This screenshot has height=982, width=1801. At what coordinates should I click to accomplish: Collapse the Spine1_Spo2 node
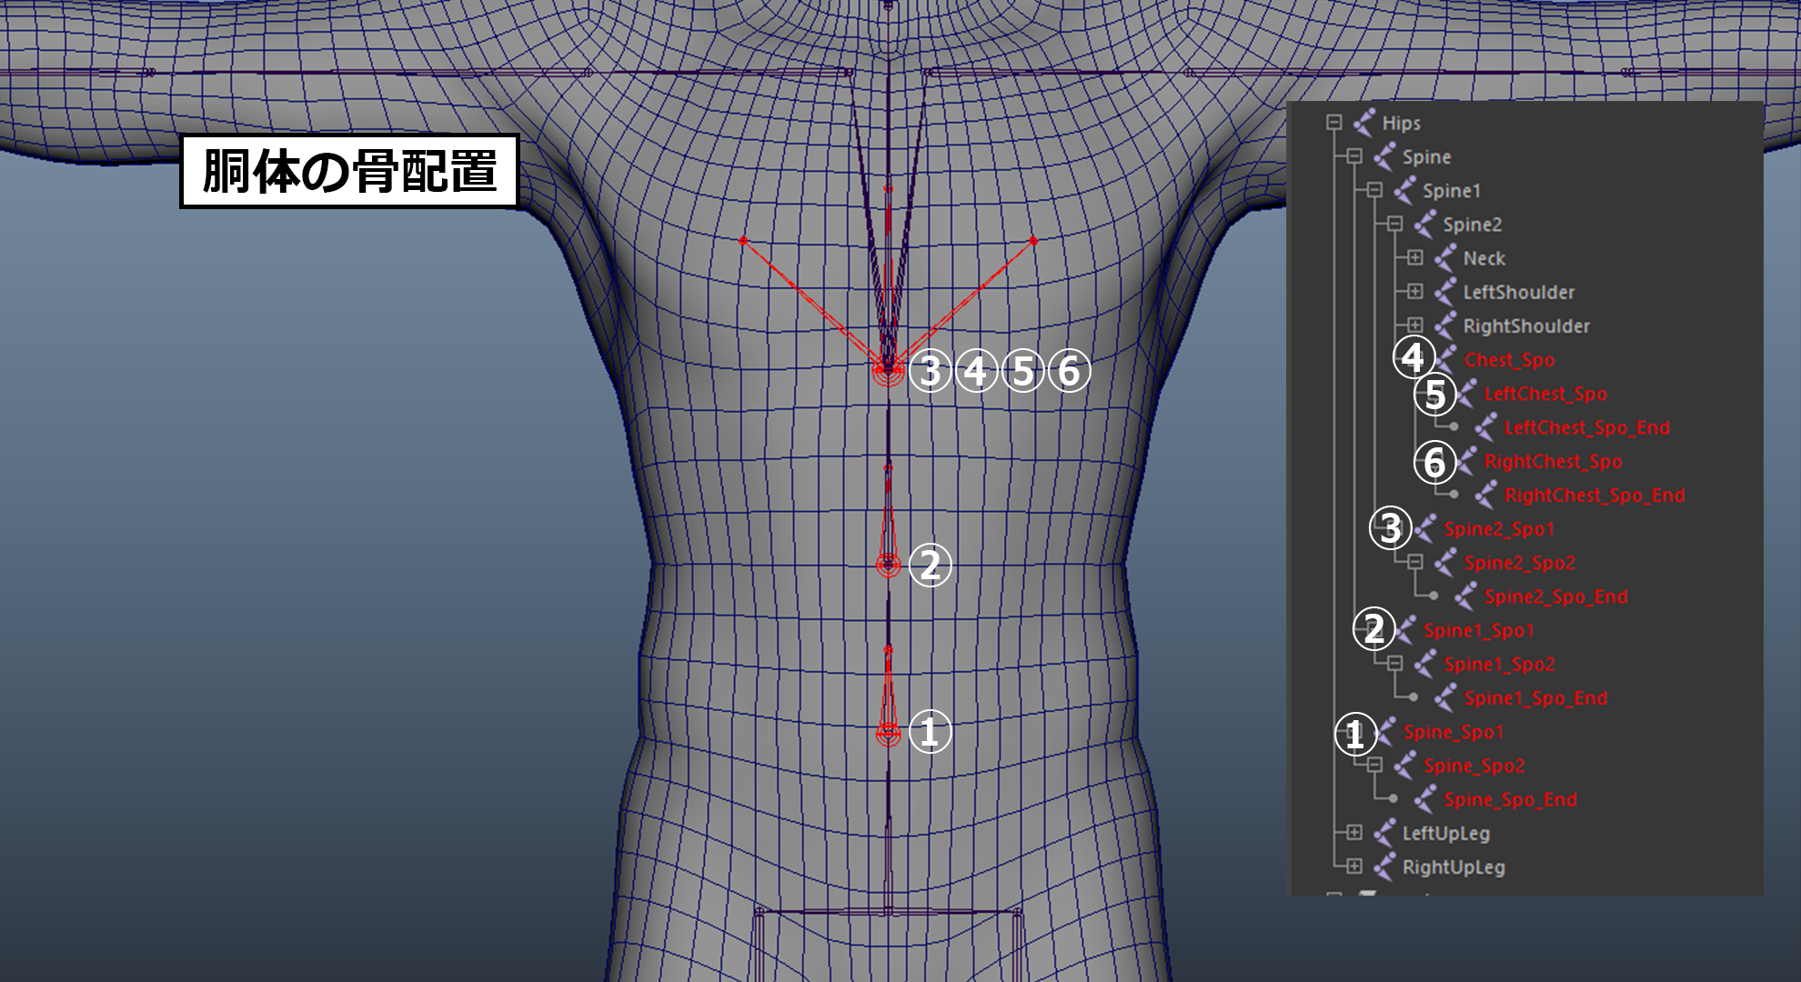1394,664
